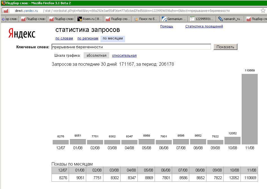267x189 pixels.
Task: Click the 'Показы по месяцам' heading
Action: click(72, 164)
